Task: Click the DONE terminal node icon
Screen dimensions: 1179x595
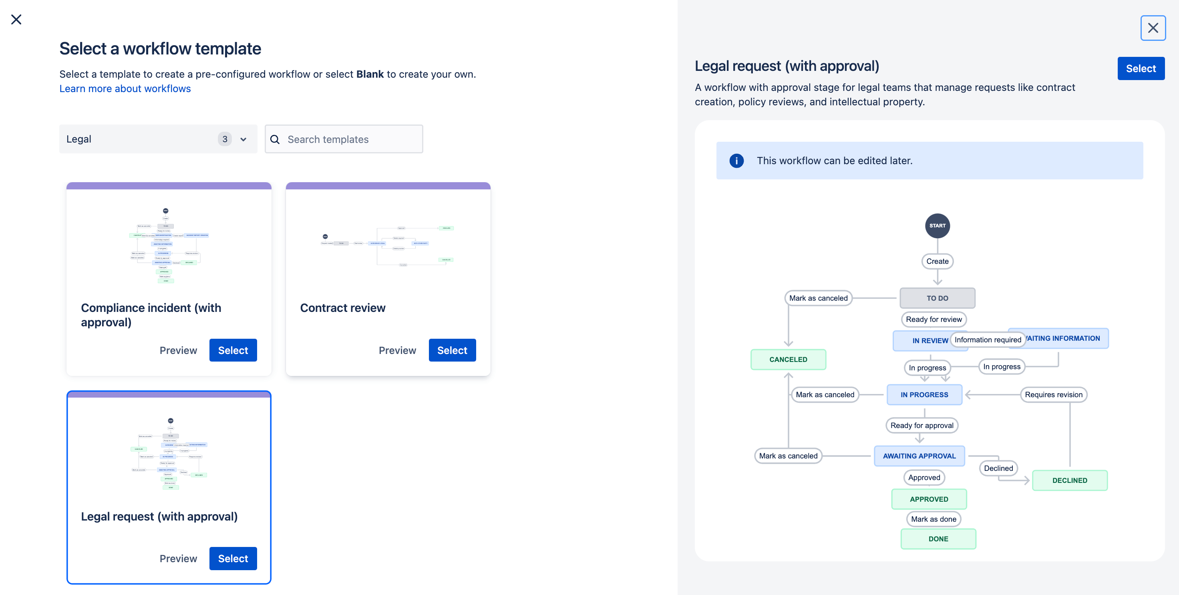Action: (x=938, y=539)
